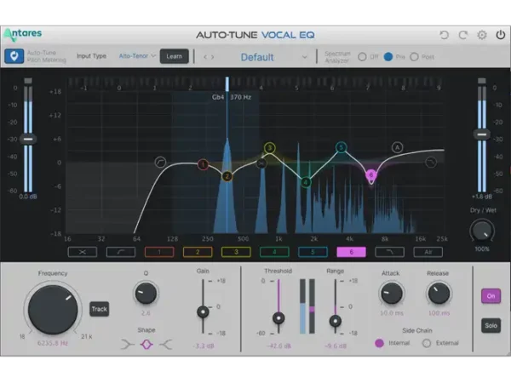Toggle Auto-Tune Pitch Metering icon
Image resolution: width=511 pixels, height=383 pixels.
14,56
